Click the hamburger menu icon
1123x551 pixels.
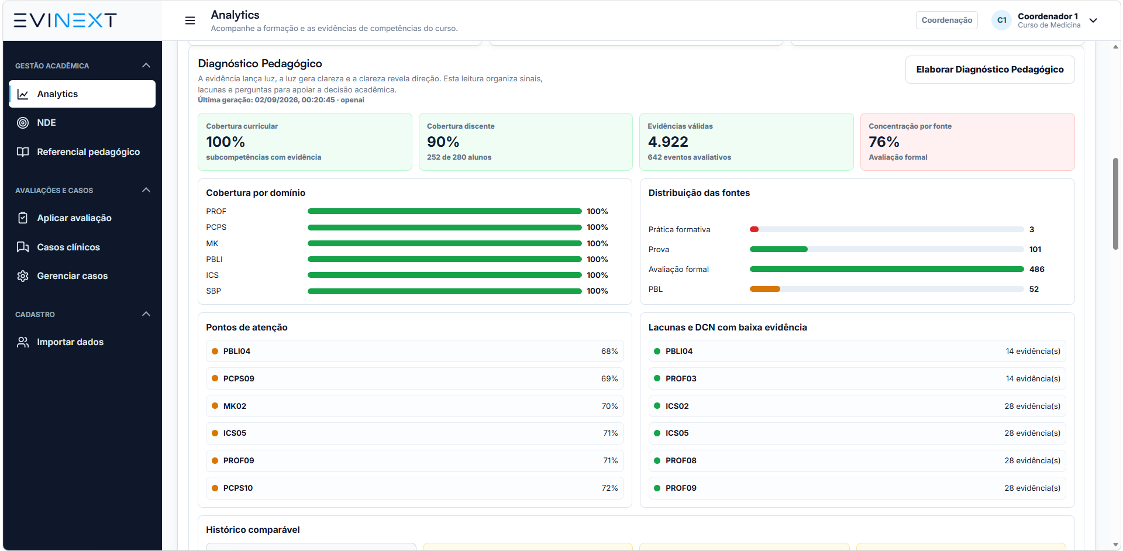190,20
